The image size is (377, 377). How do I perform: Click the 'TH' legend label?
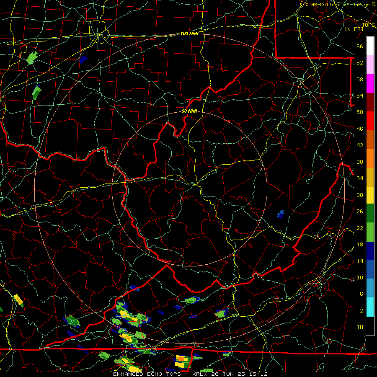(x=360, y=327)
